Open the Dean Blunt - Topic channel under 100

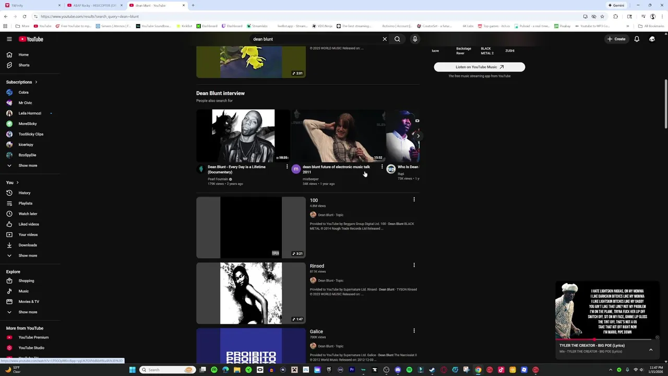click(x=331, y=215)
